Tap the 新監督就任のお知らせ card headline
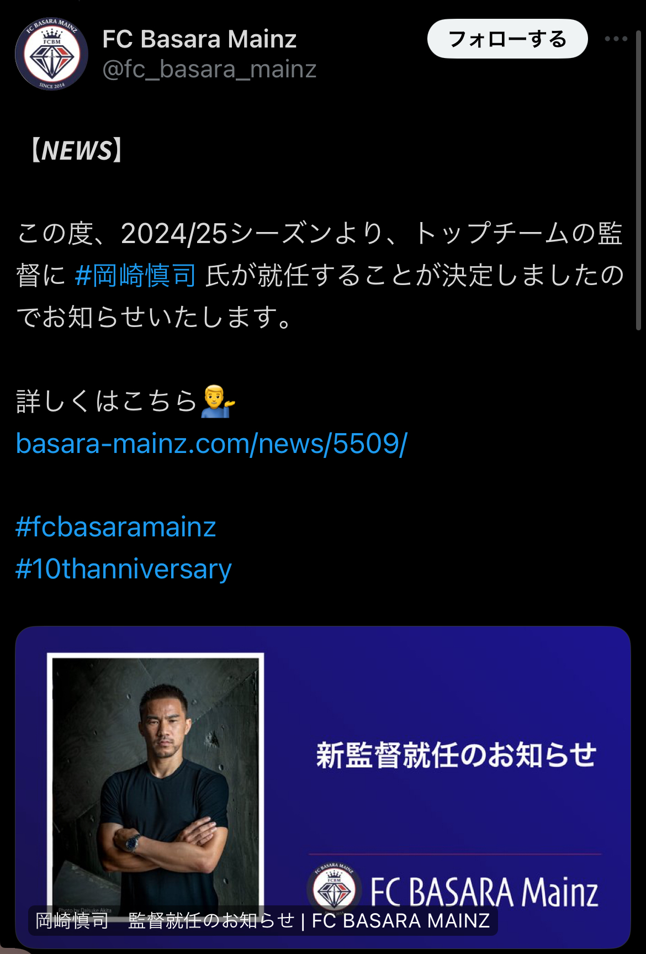The width and height of the screenshot is (646, 954). 456,755
